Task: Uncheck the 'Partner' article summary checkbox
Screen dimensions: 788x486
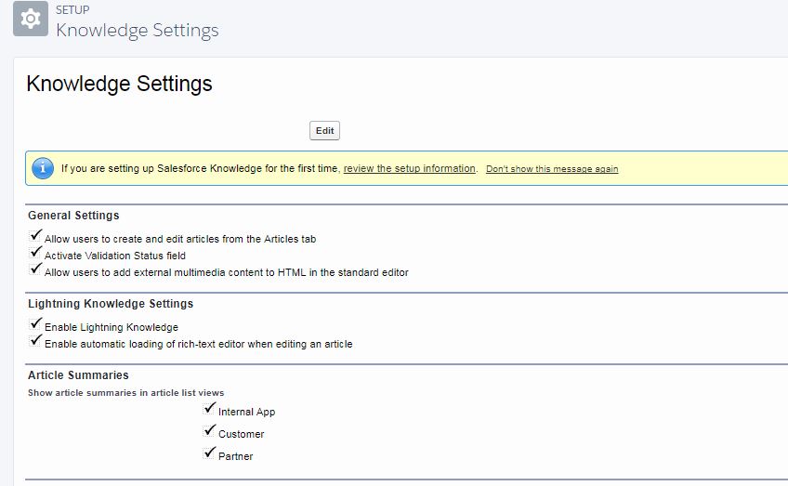Action: click(210, 454)
